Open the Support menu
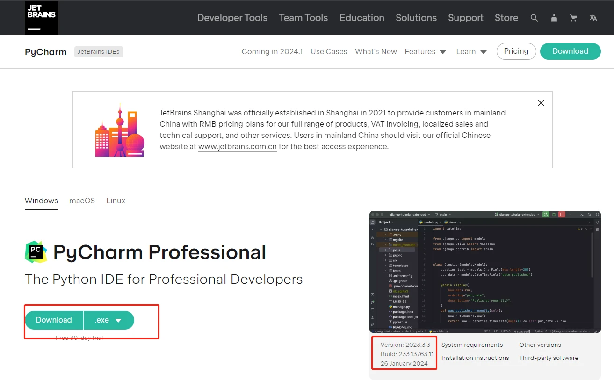Viewport: 614px width, 388px height. point(466,18)
